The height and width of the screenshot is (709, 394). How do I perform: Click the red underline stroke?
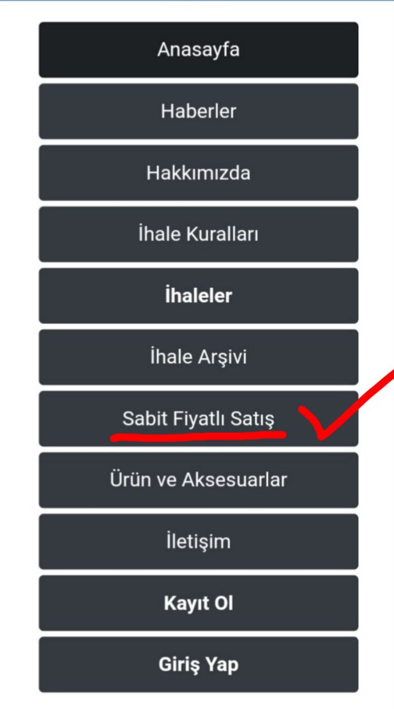coord(197,437)
